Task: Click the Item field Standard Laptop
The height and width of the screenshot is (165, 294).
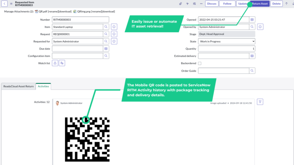Action: click(x=77, y=27)
